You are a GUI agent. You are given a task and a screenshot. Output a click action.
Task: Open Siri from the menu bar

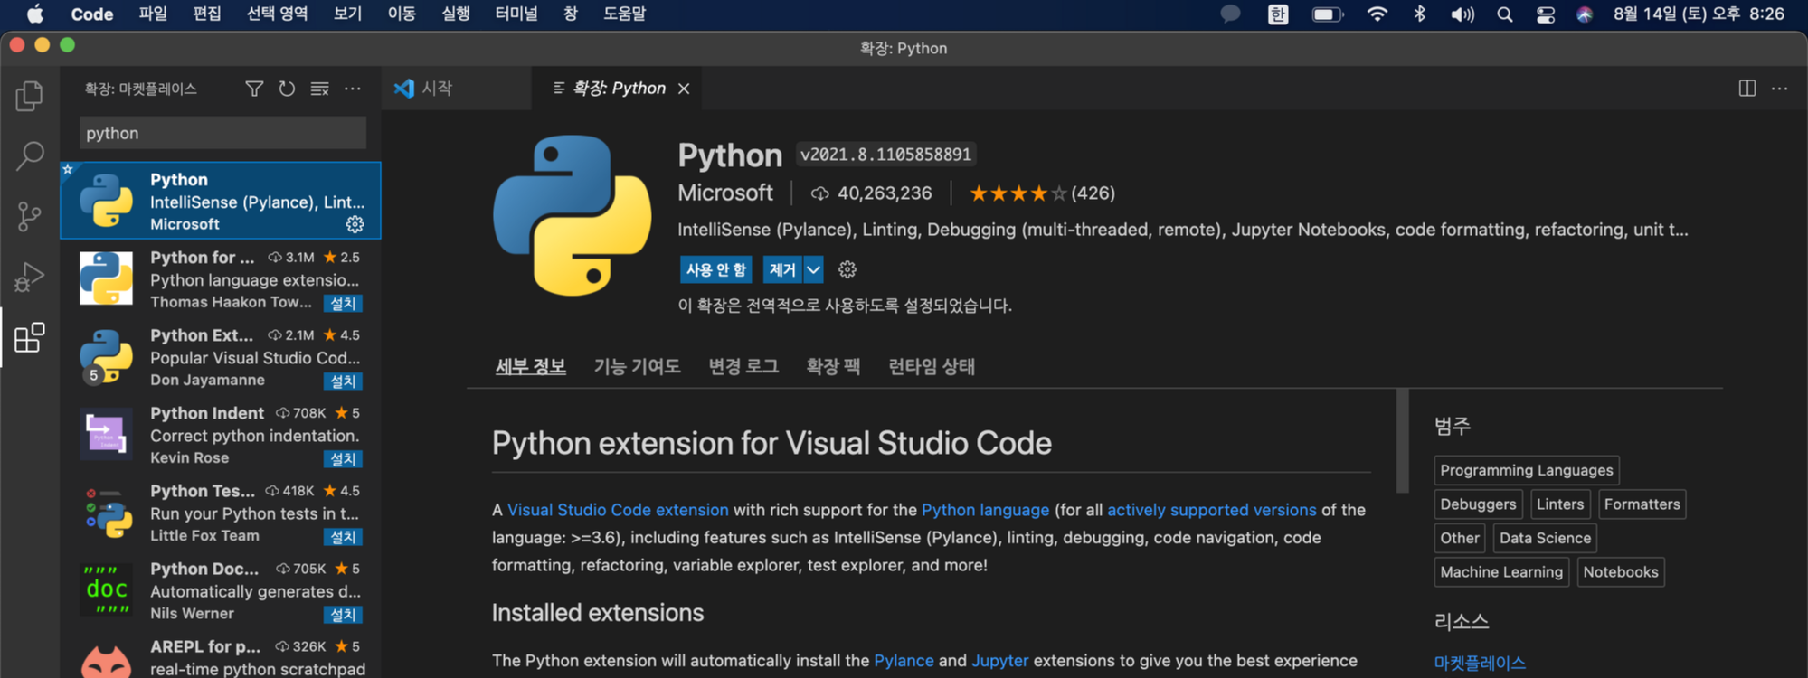click(x=1585, y=14)
